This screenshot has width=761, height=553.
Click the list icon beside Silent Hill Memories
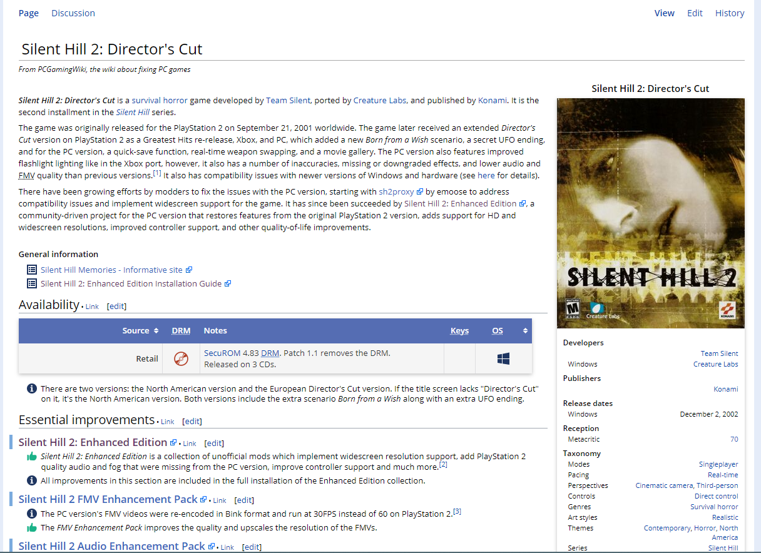click(32, 270)
